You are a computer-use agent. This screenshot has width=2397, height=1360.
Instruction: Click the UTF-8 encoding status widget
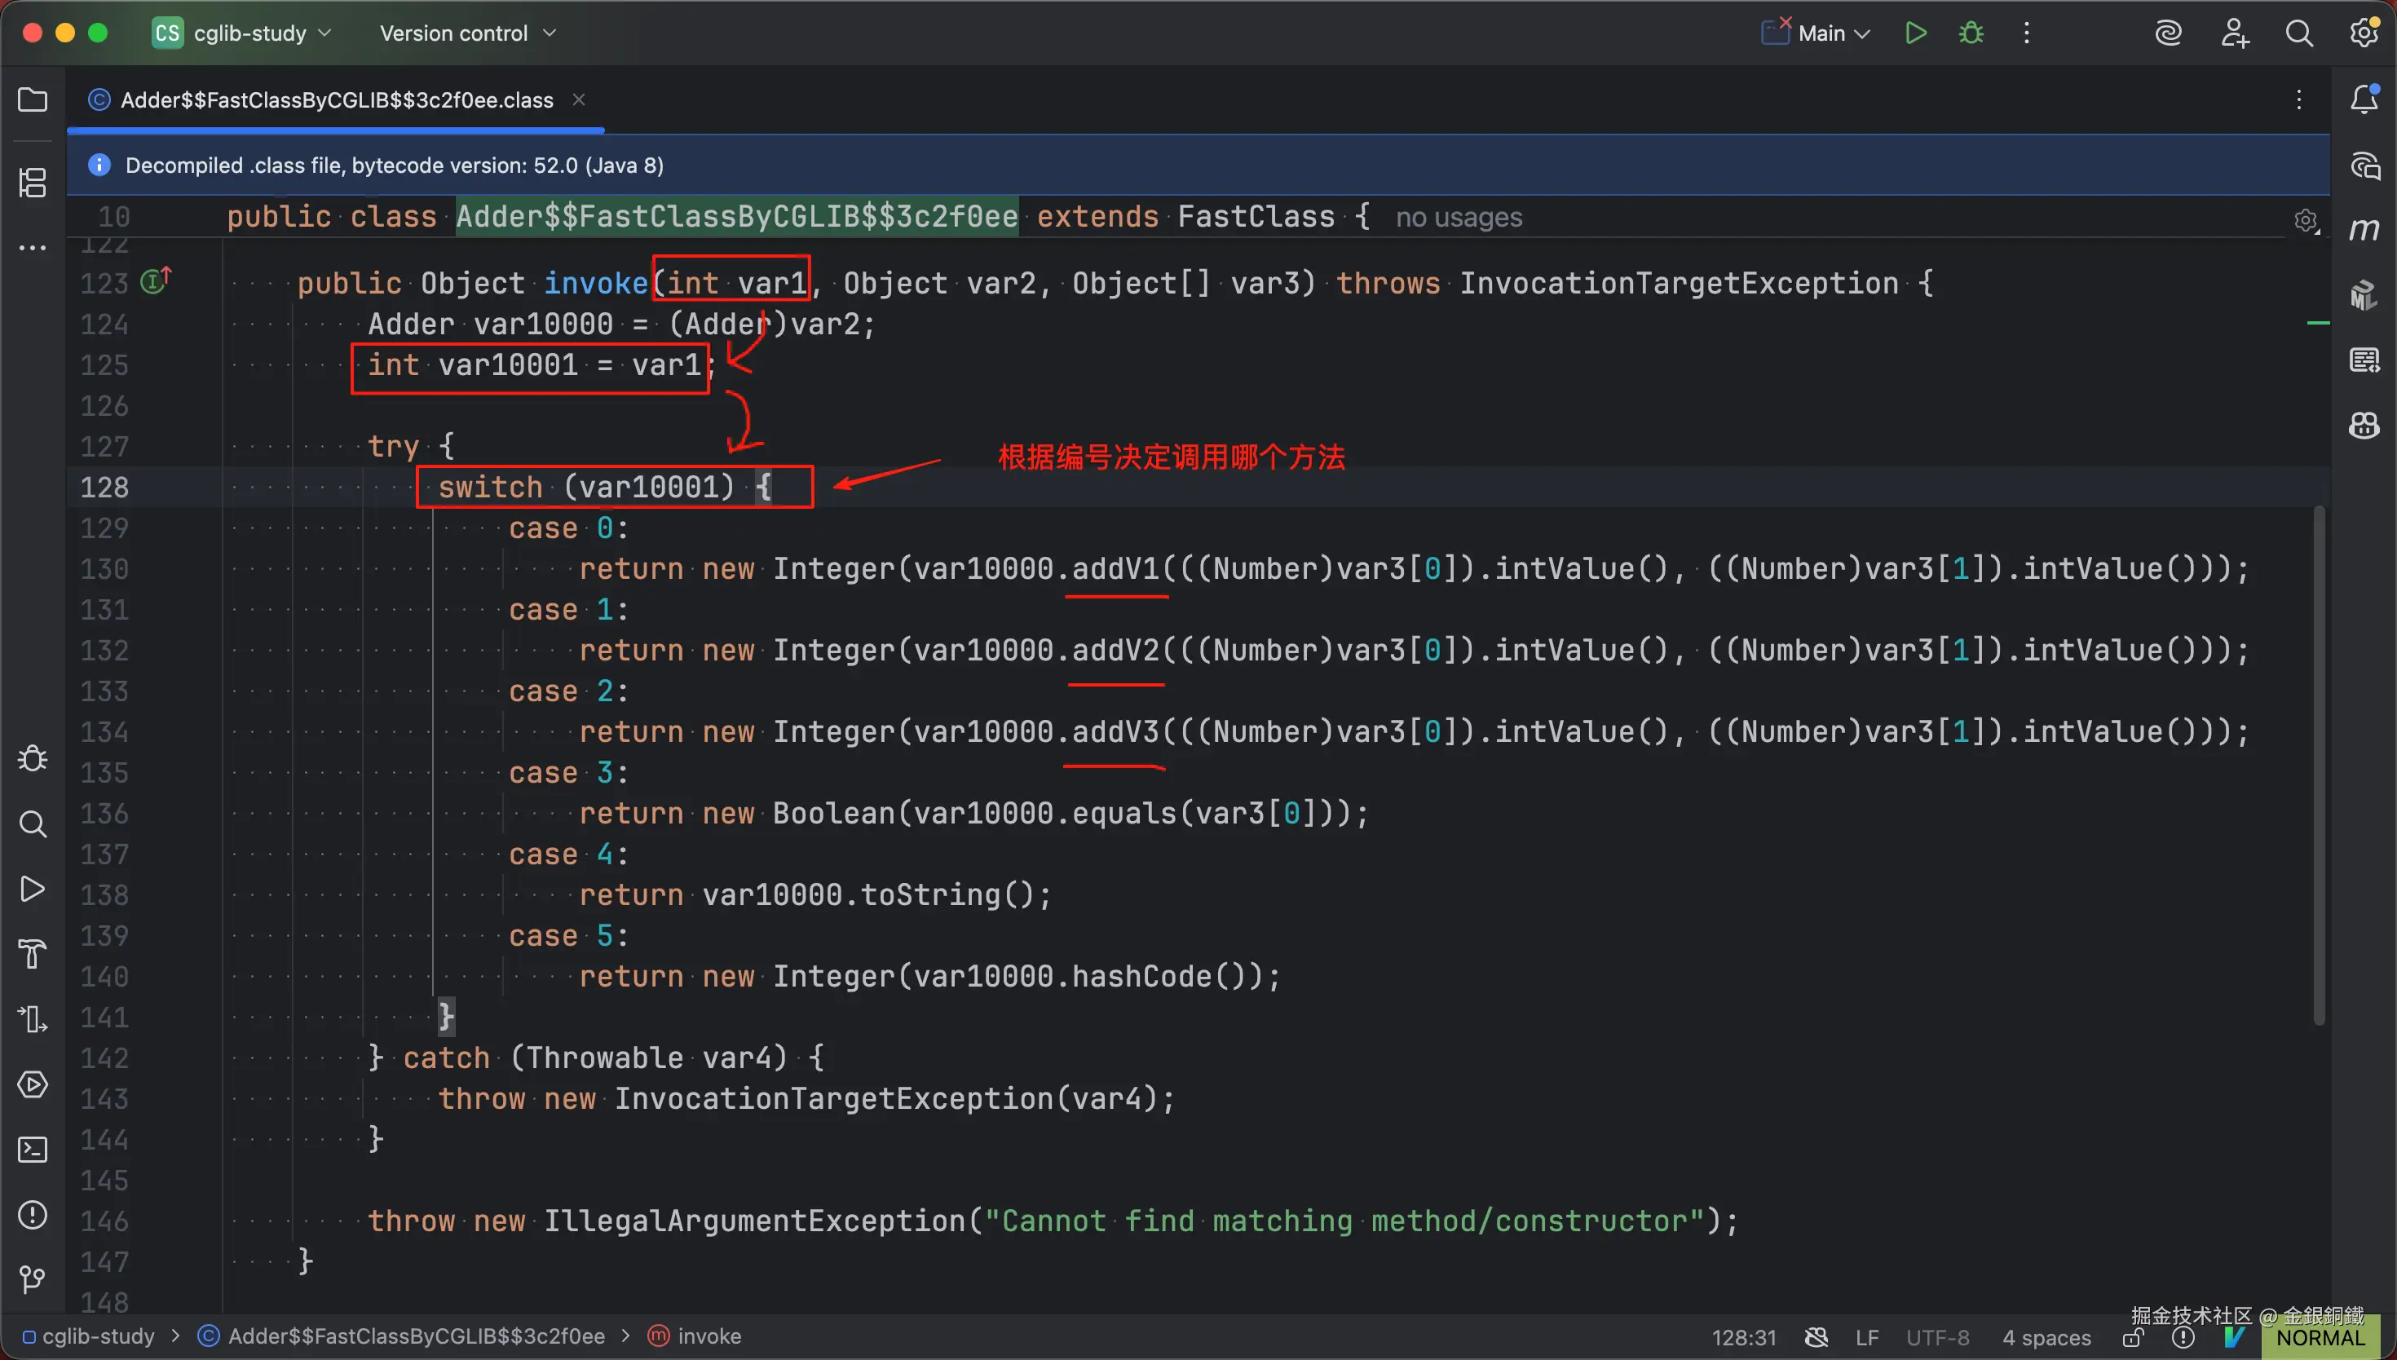tap(1936, 1338)
